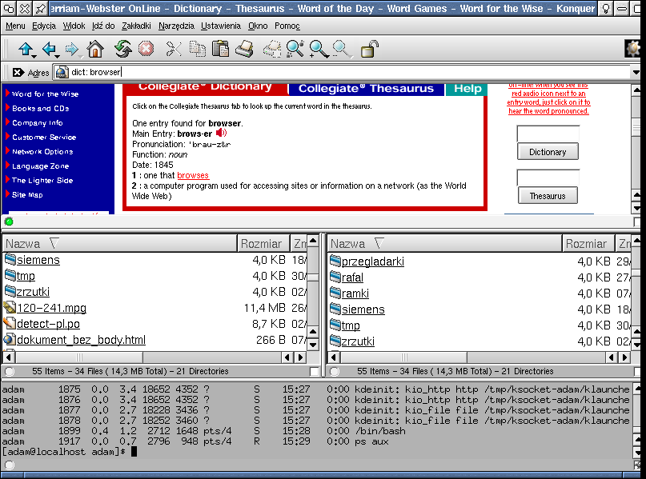Go back using the left arrow icon
The width and height of the screenshot is (646, 479).
49,50
